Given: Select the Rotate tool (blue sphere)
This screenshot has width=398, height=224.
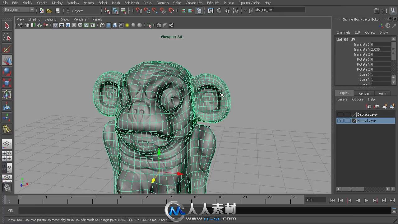Looking at the screenshot, I should [x=7, y=72].
